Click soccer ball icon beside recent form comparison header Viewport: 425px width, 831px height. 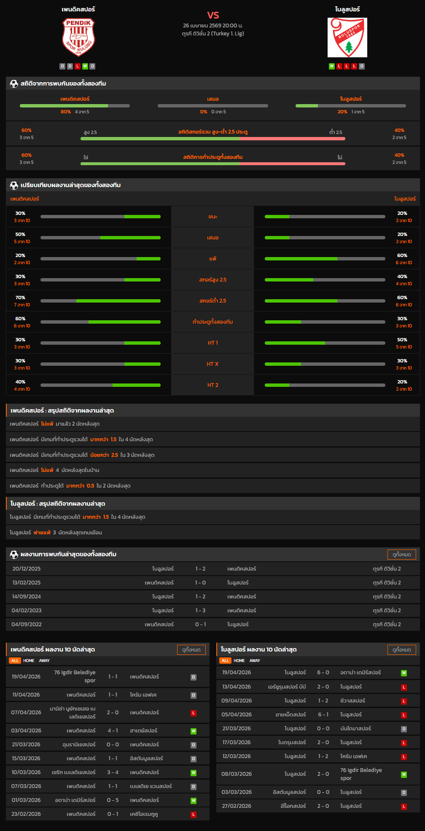tap(14, 185)
